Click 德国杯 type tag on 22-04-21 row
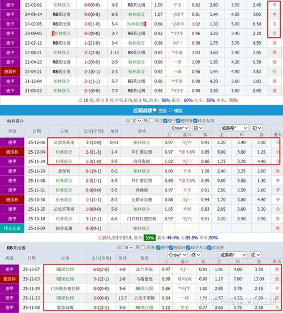283x313 pixels. [x=10, y=72]
